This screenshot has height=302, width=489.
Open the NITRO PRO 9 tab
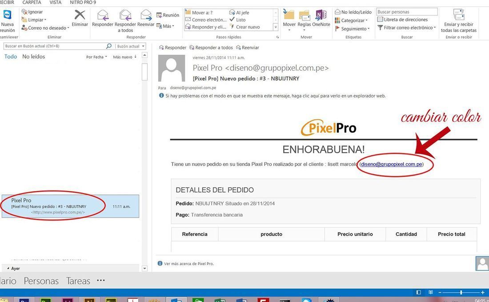tap(83, 3)
